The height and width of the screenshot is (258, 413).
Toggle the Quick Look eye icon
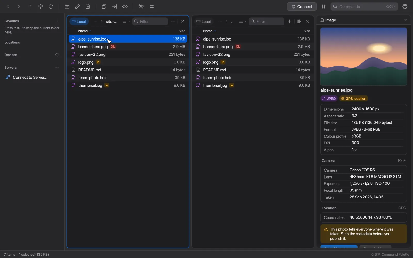125,7
